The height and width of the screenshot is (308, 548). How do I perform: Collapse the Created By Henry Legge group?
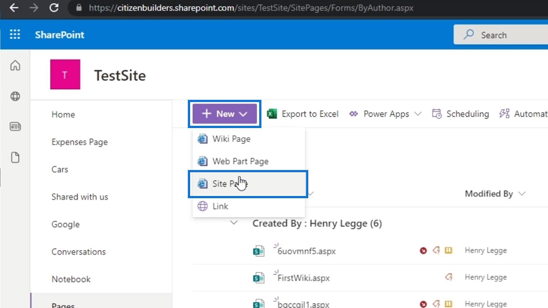pyautogui.click(x=234, y=223)
